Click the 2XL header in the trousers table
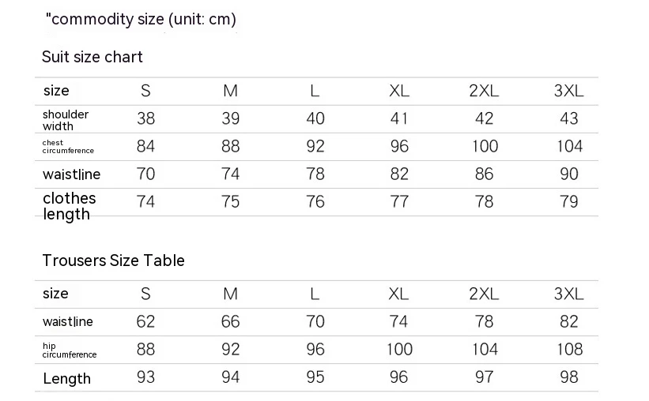649x401 pixels. tap(484, 294)
